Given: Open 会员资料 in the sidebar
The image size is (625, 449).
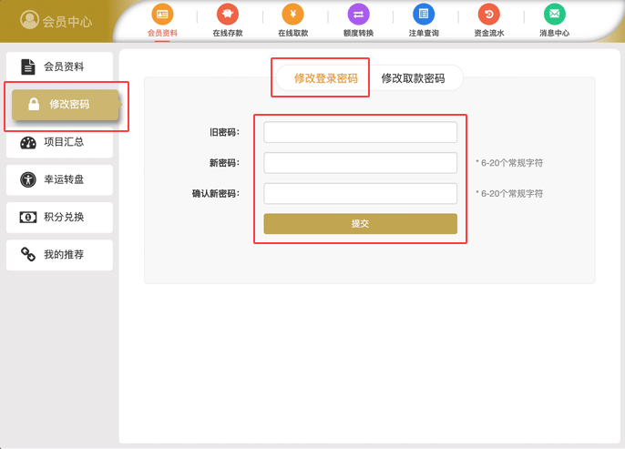Looking at the screenshot, I should coord(60,67).
